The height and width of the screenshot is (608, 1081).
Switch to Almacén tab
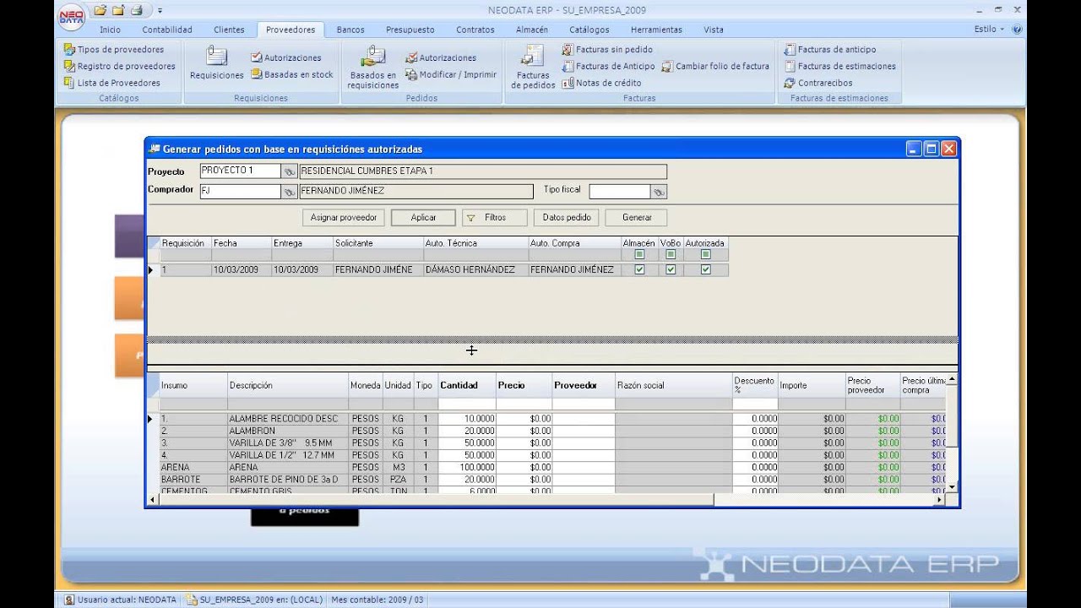pos(531,30)
